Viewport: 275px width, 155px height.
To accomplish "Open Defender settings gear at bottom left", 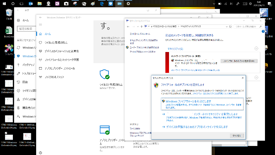I will coord(40,153).
